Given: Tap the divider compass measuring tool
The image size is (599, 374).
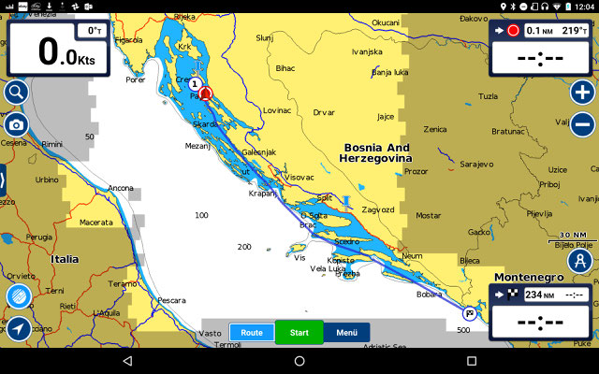Looking at the screenshot, I should coord(580,261).
